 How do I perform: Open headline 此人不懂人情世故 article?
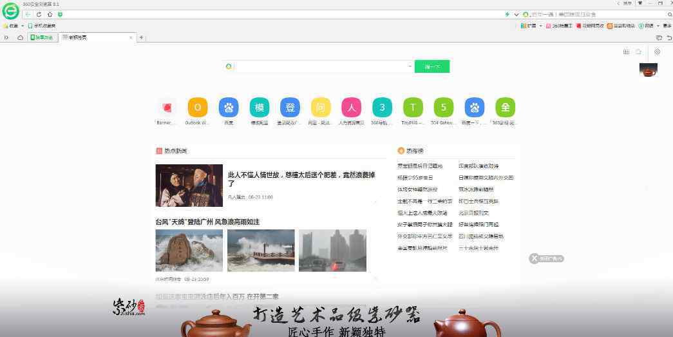coord(301,179)
